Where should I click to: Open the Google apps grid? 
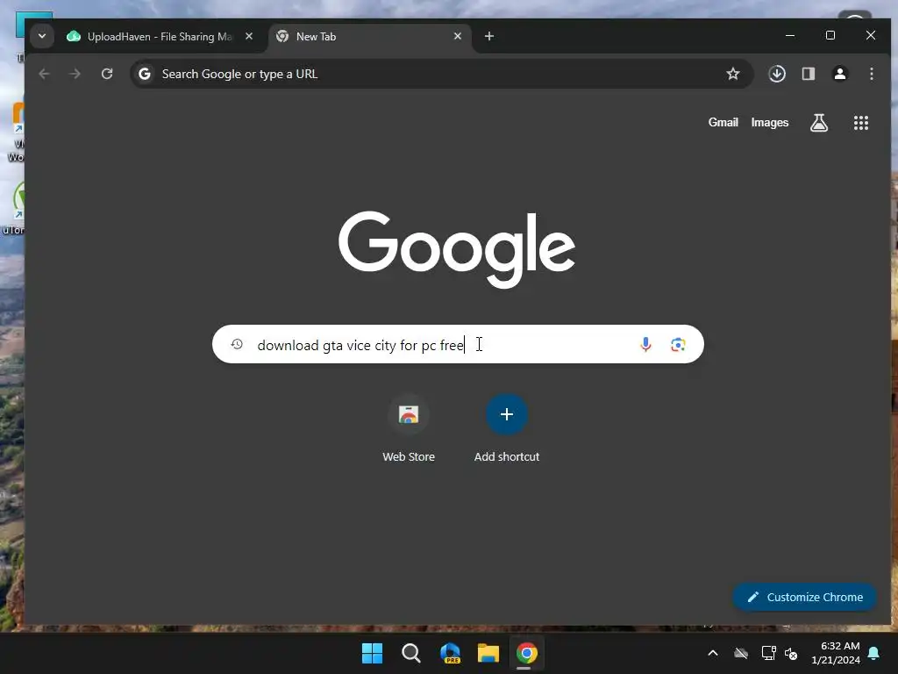click(861, 123)
